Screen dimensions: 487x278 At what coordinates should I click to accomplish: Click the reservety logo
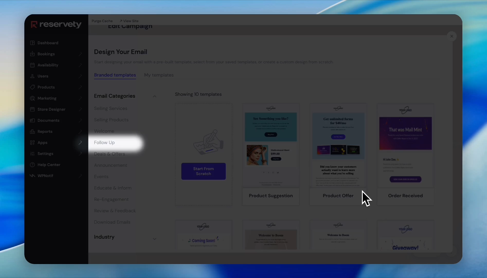[x=56, y=24]
